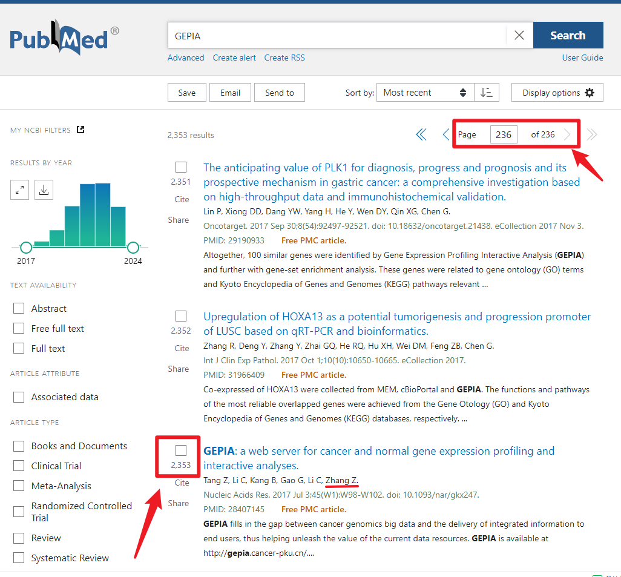Check Randomized Controlled Trial filter

point(19,512)
